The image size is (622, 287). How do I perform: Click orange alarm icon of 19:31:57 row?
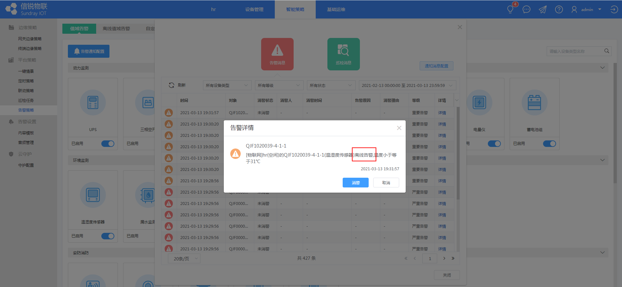[x=169, y=113]
